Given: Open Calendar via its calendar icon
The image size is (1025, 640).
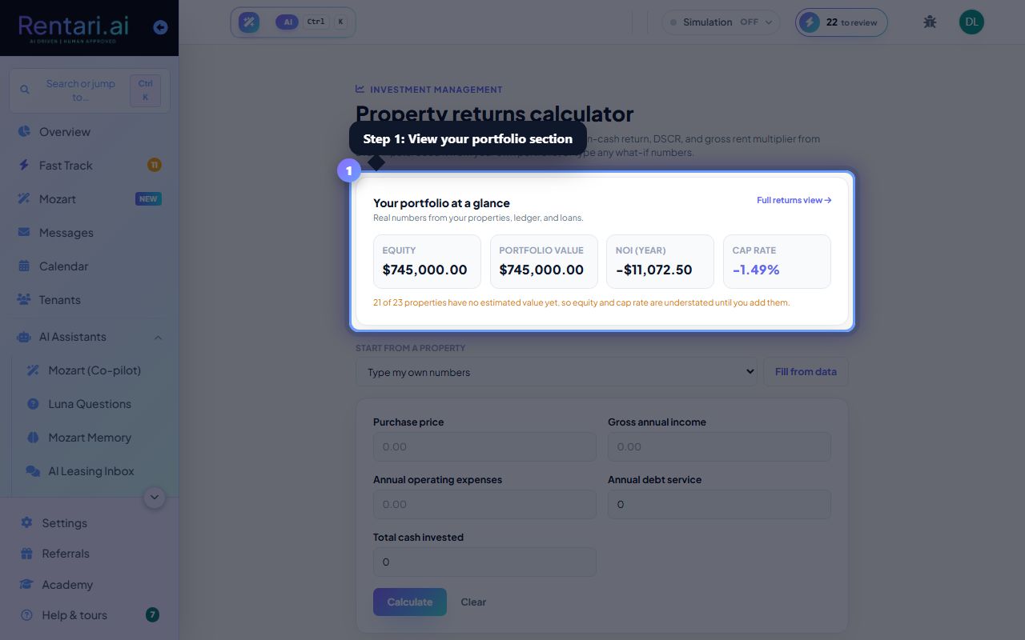Looking at the screenshot, I should pos(24,266).
